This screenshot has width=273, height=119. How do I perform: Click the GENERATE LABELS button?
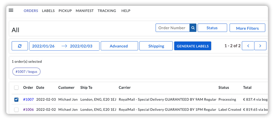(x=193, y=46)
